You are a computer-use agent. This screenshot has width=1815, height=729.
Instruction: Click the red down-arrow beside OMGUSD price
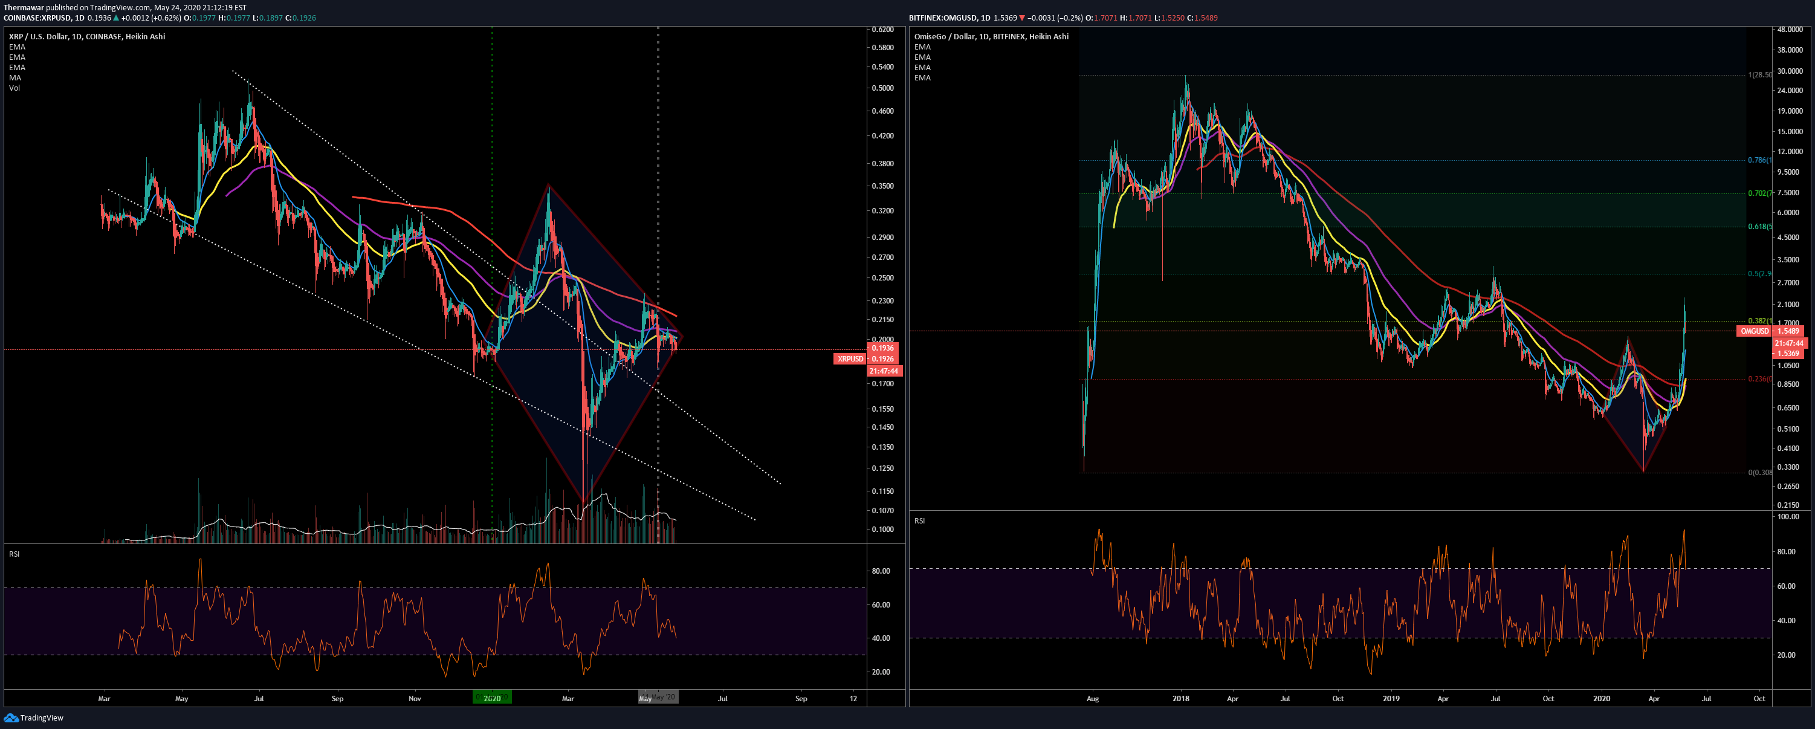tap(1021, 18)
